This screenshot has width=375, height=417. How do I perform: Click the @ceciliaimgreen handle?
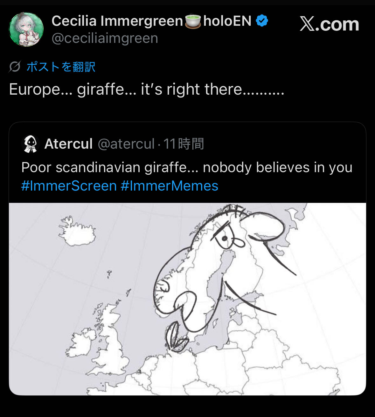[105, 38]
